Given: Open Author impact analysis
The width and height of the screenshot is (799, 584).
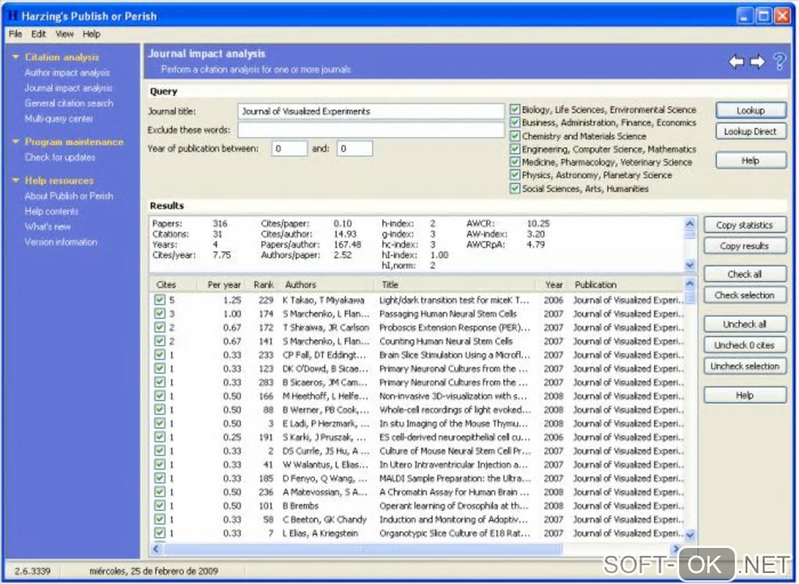Looking at the screenshot, I should 67,73.
